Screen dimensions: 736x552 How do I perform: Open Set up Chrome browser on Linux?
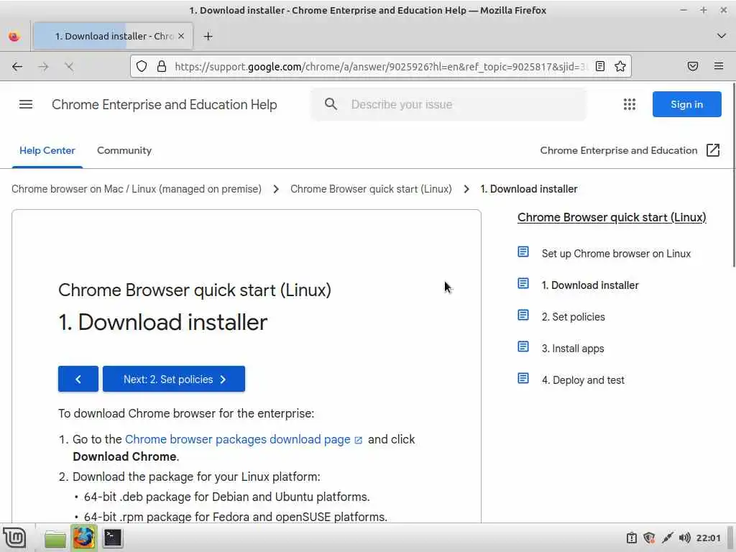point(616,254)
